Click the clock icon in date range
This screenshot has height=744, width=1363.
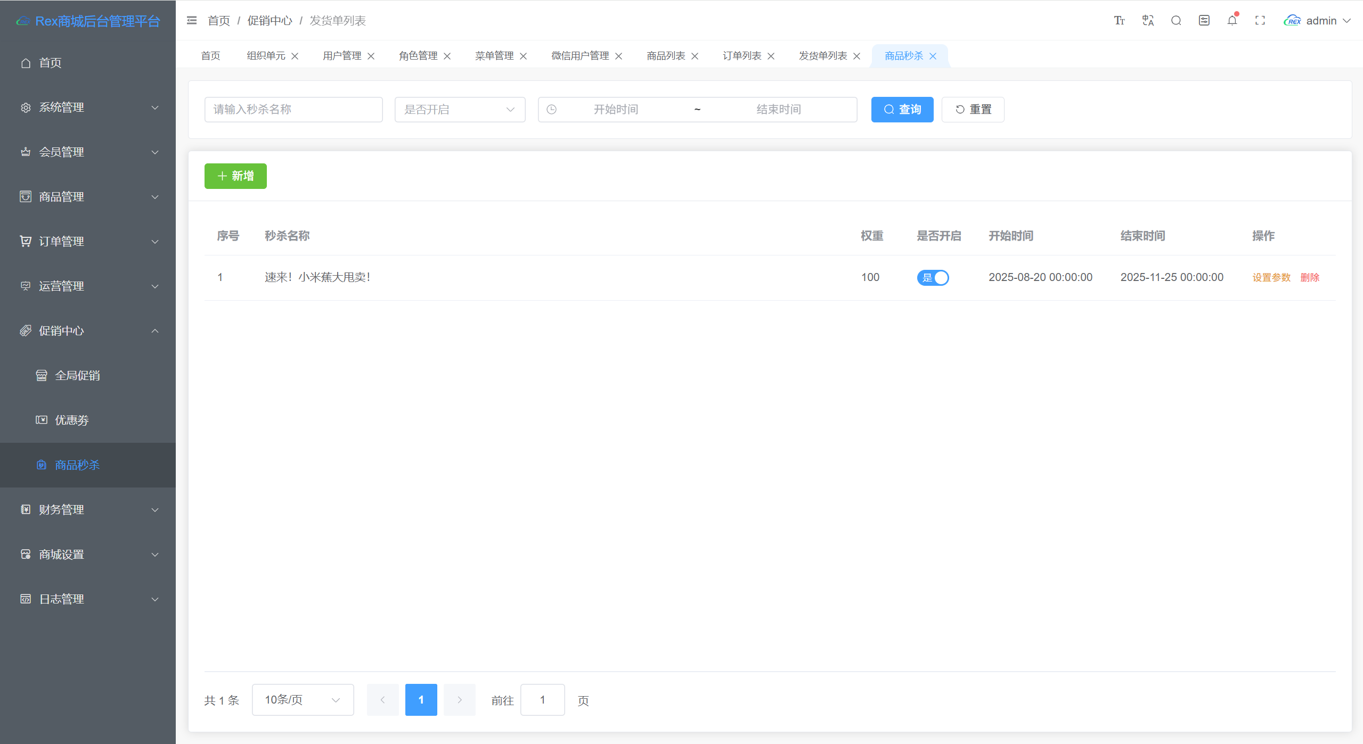point(551,109)
